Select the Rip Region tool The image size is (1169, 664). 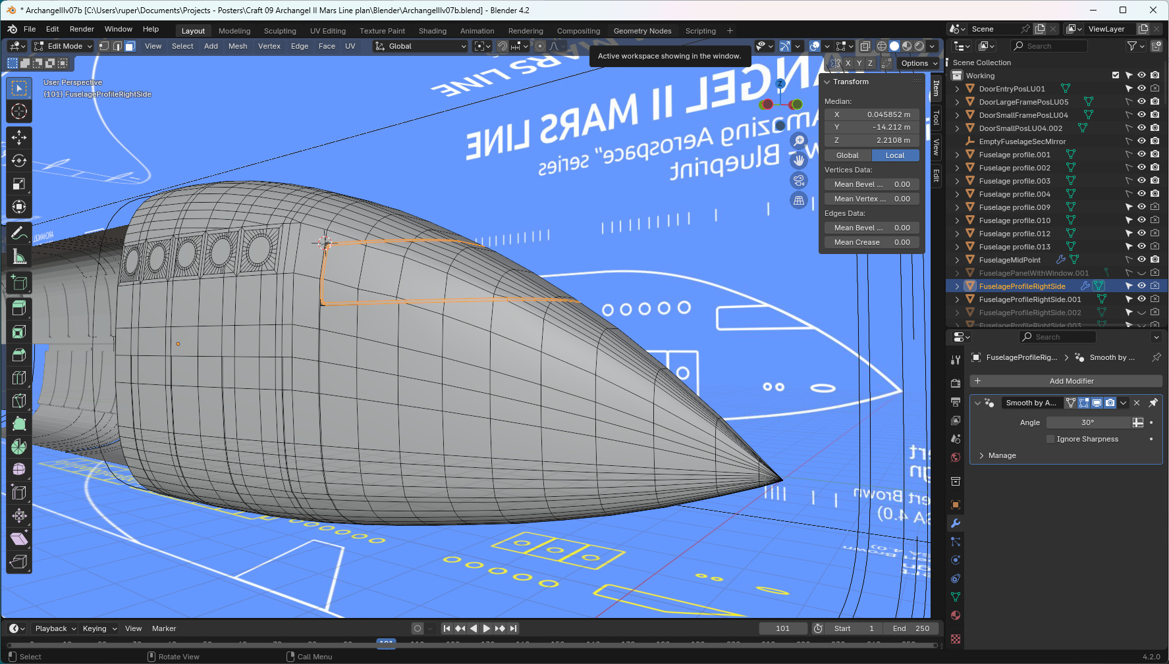point(19,561)
